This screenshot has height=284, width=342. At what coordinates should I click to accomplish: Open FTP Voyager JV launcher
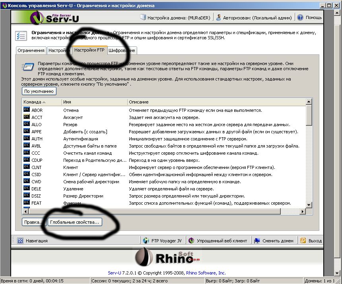[162, 240]
